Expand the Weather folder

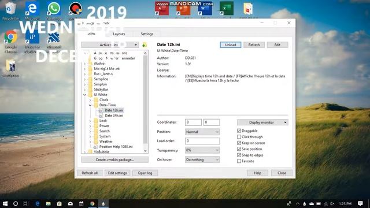[90, 142]
